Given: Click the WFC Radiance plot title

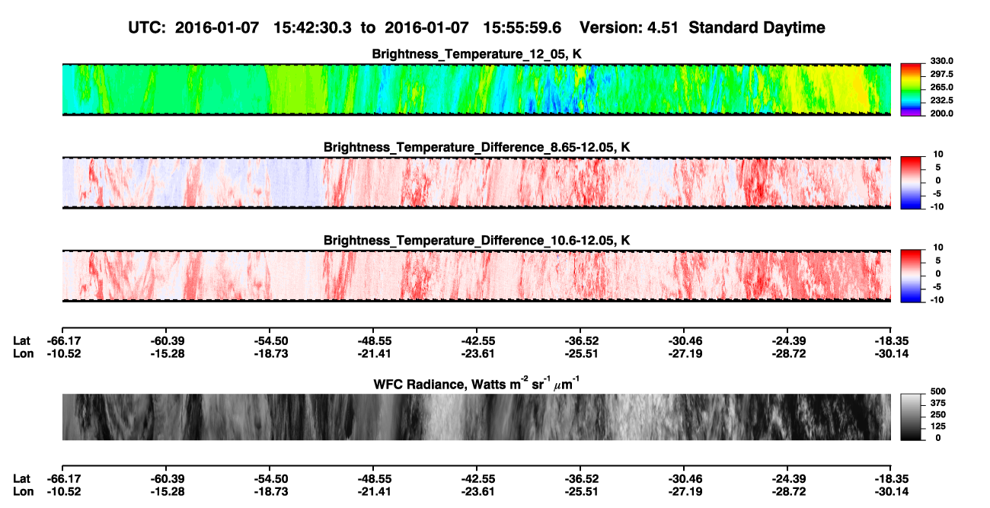Looking at the screenshot, I should [x=477, y=383].
